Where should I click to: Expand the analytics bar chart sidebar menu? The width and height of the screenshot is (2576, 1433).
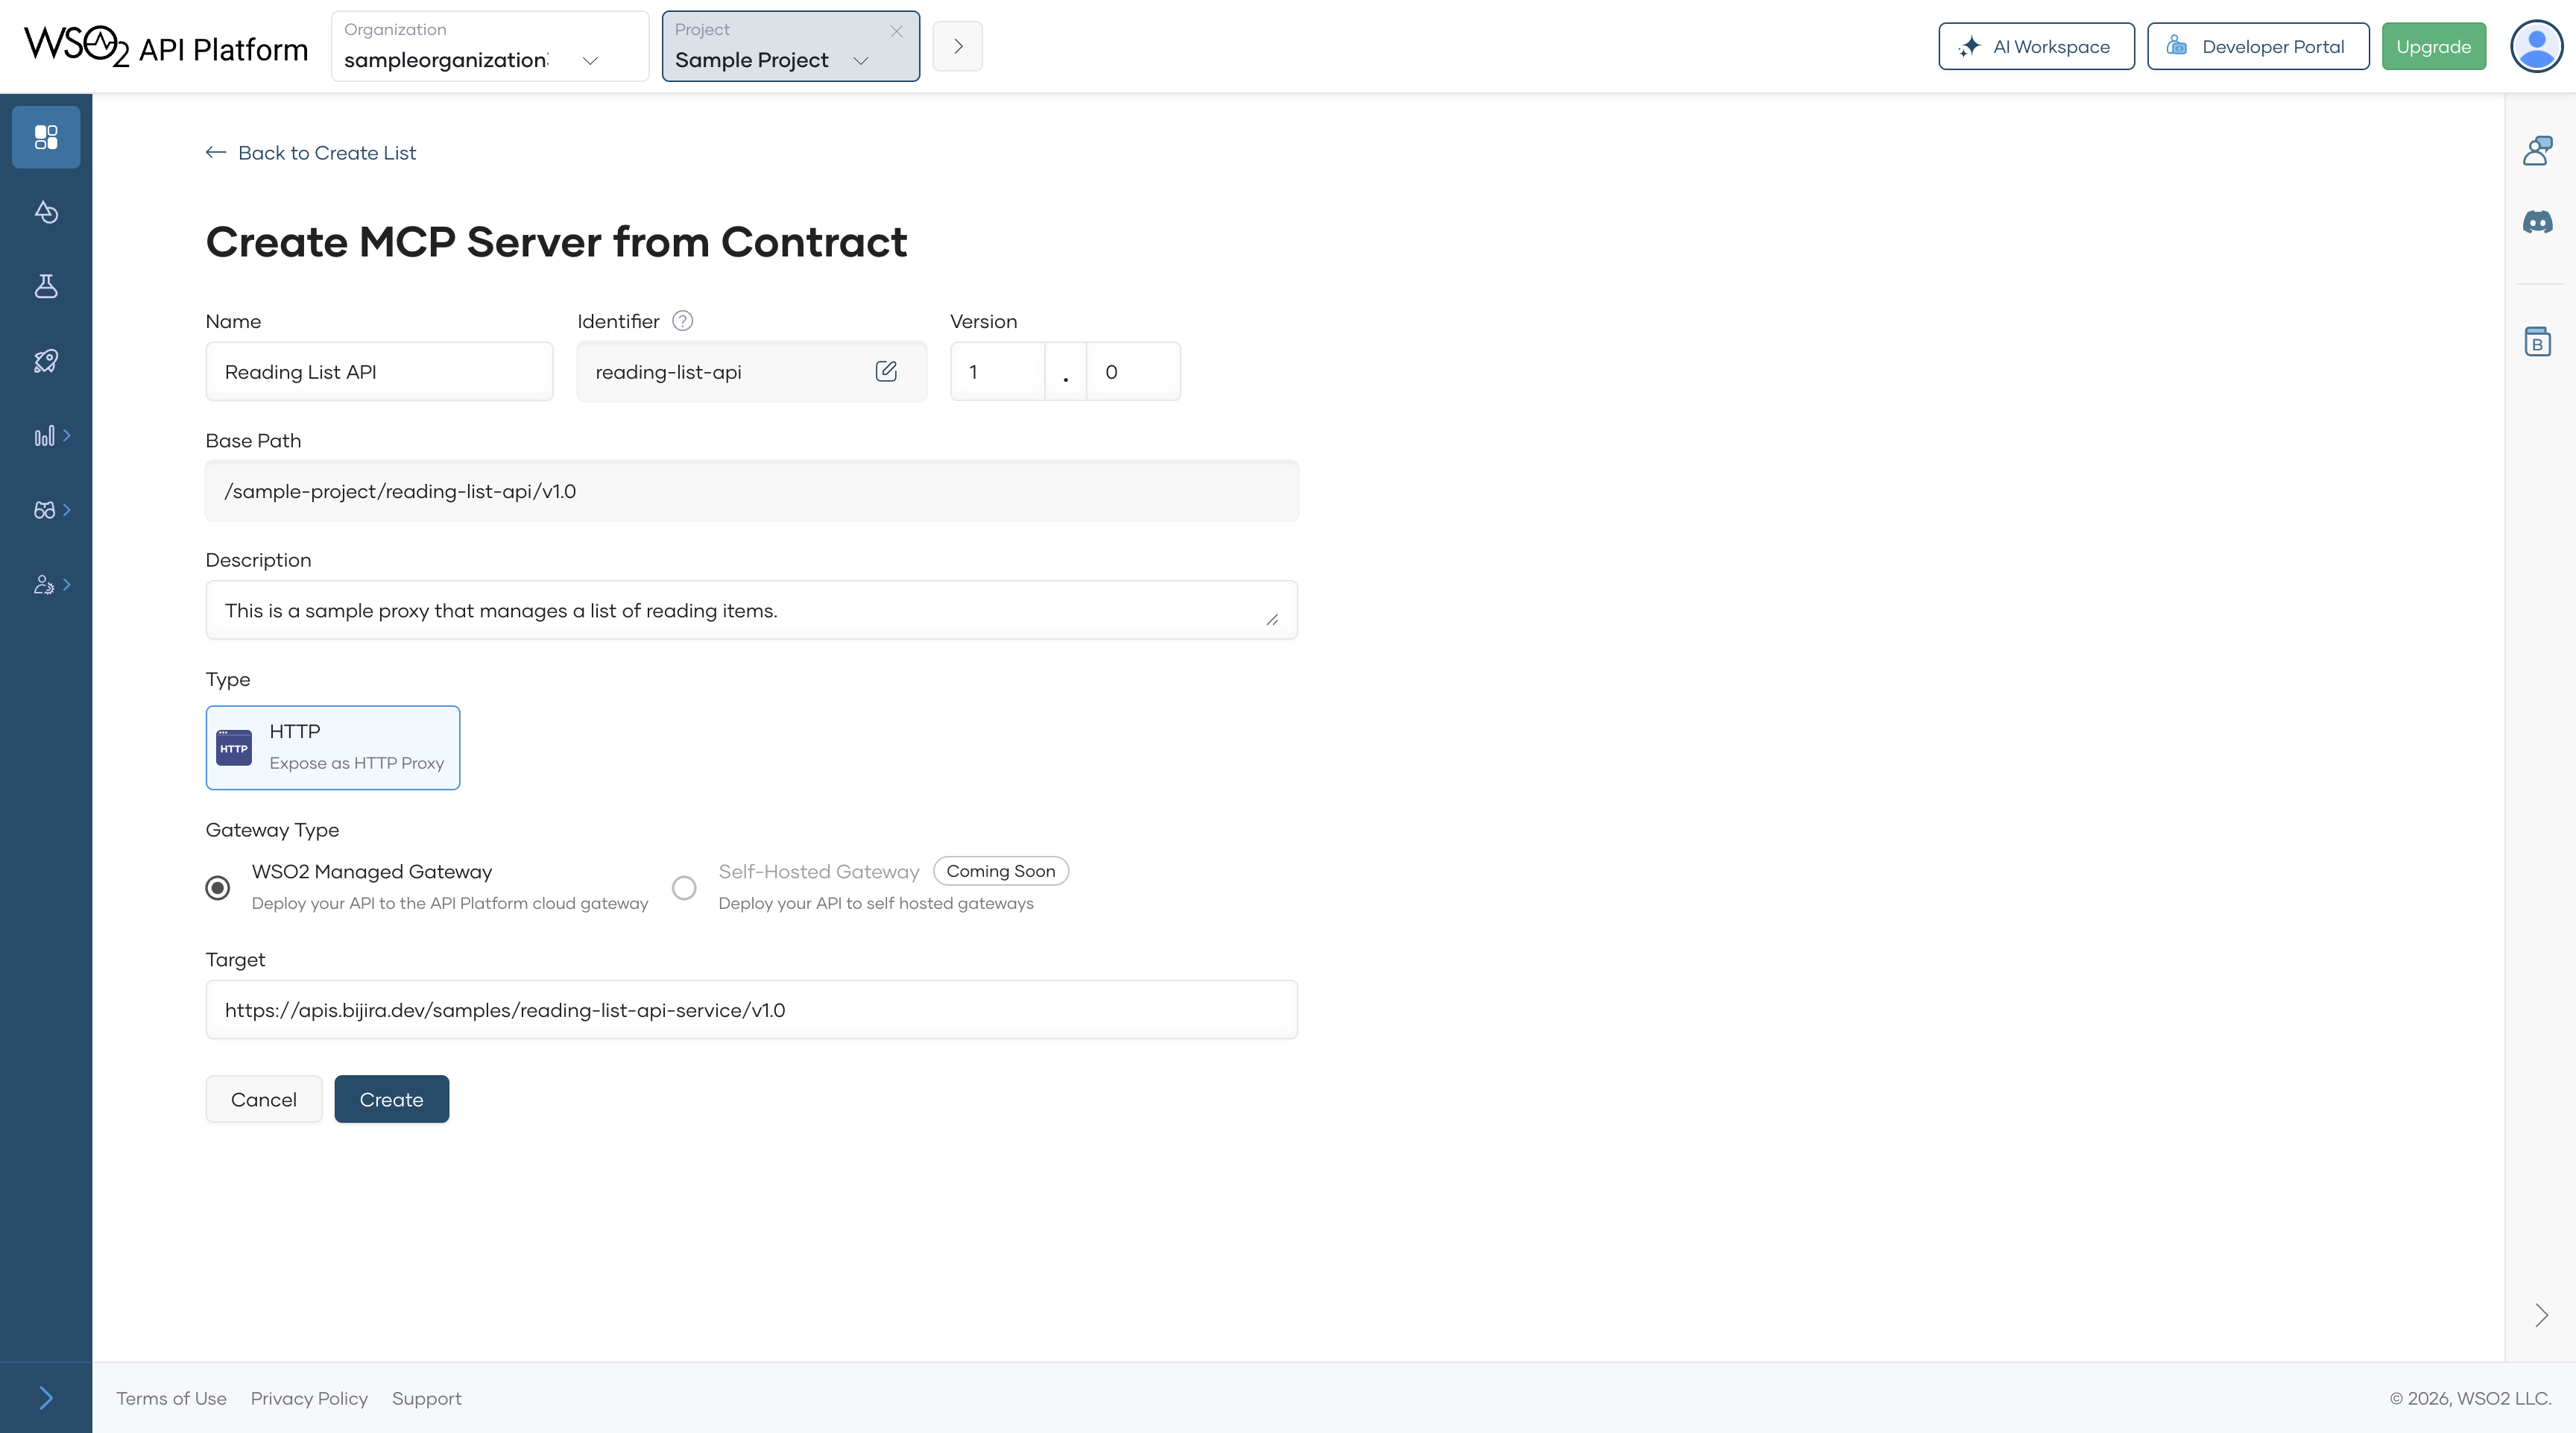coord(51,436)
